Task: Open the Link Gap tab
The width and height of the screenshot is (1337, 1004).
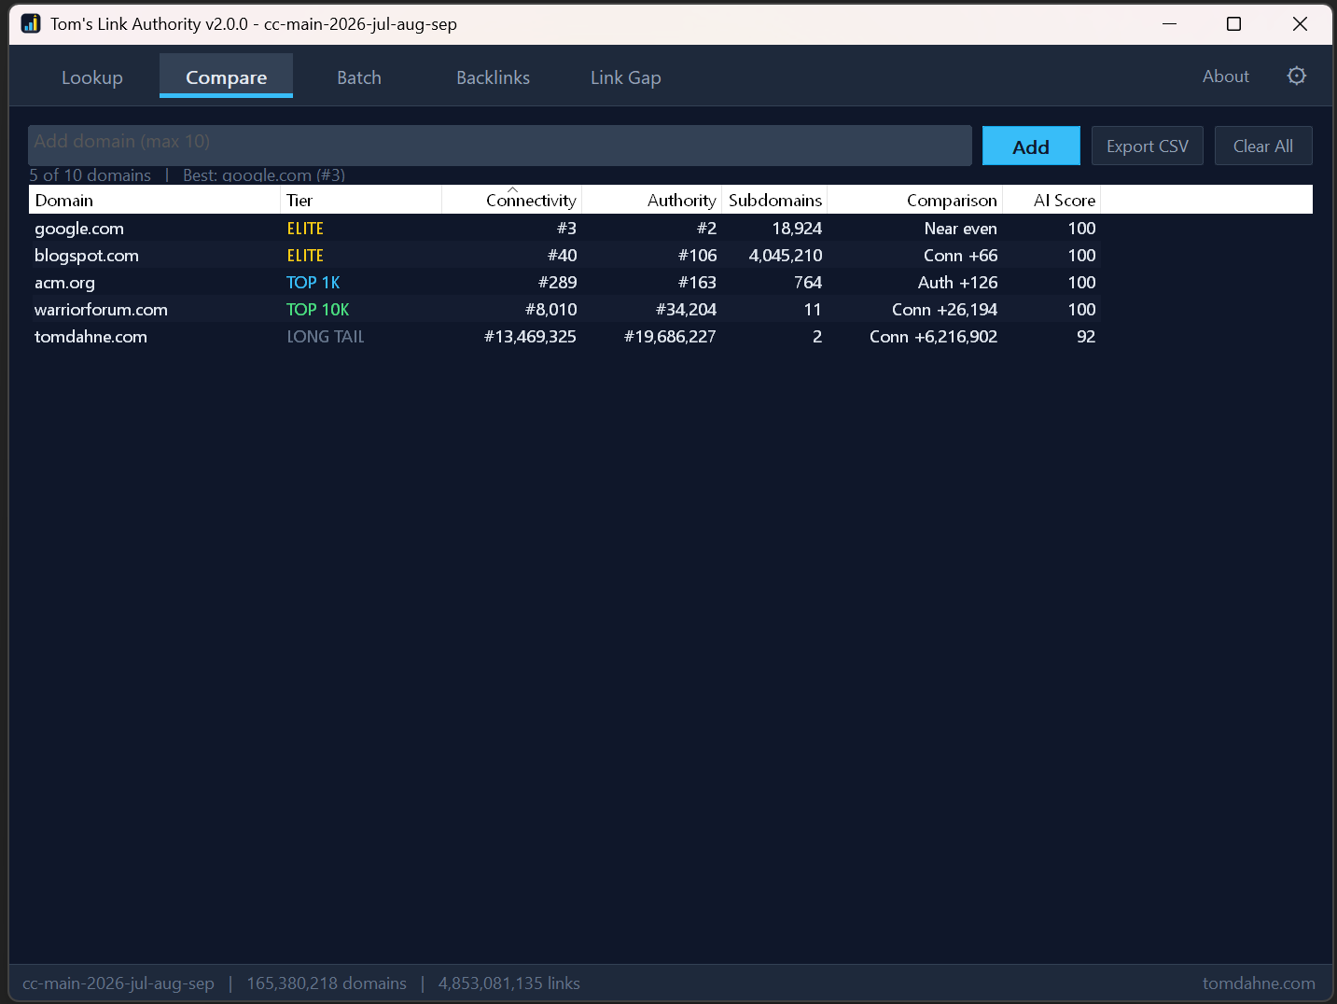Action: tap(626, 77)
